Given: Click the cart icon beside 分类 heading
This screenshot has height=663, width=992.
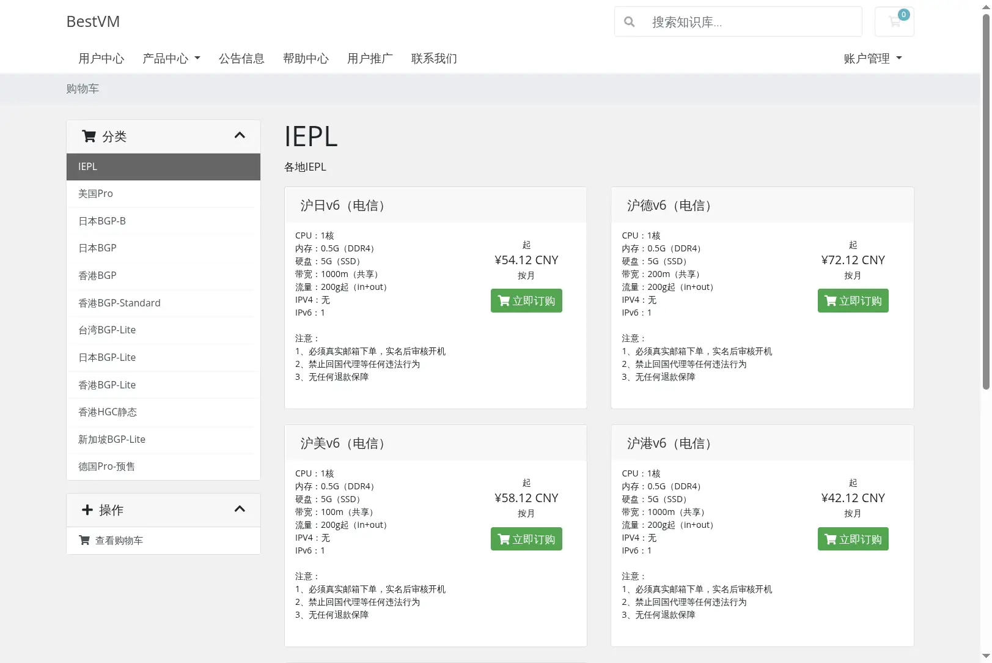Looking at the screenshot, I should (89, 136).
